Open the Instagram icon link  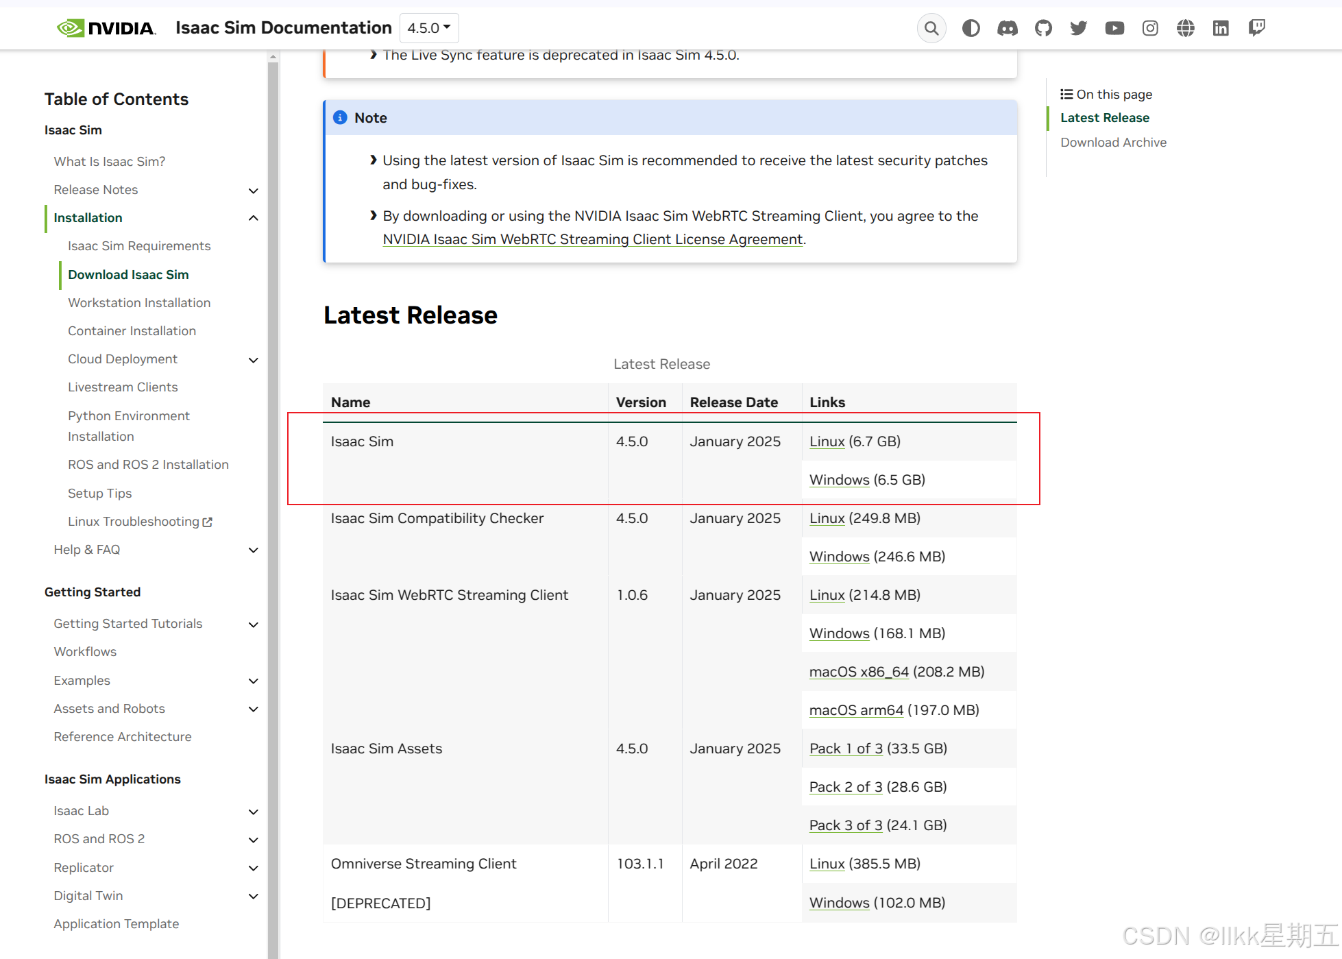[1150, 28]
